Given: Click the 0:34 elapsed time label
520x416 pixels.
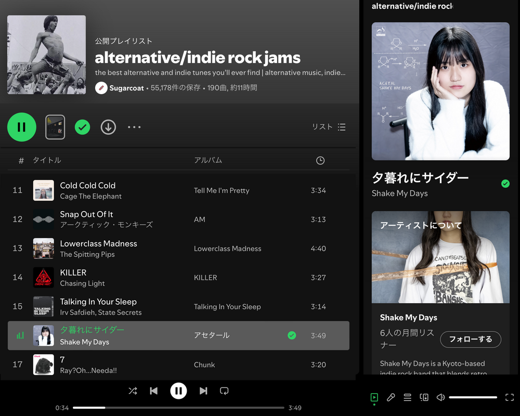Looking at the screenshot, I should 62,408.
